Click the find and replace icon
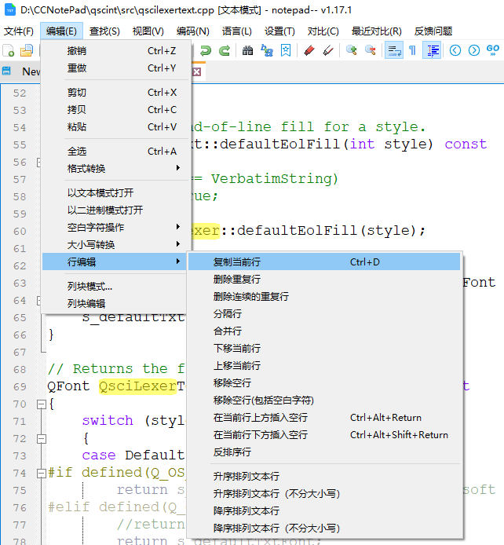Viewport: 504px width, 545px height. [267, 50]
